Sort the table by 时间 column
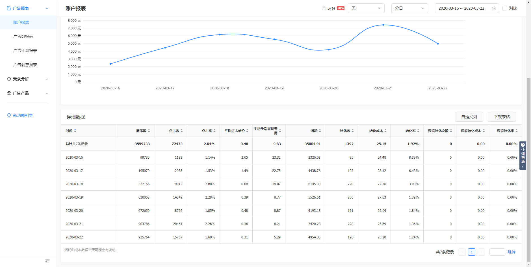Screen dimensions: 531x267 coord(75,131)
